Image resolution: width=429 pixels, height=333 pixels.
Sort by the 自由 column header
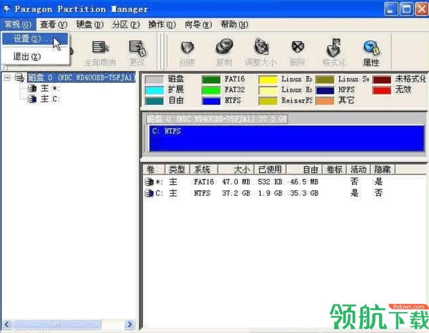tap(304, 170)
